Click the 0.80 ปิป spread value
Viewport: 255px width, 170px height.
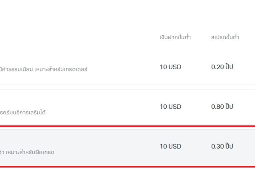(222, 107)
